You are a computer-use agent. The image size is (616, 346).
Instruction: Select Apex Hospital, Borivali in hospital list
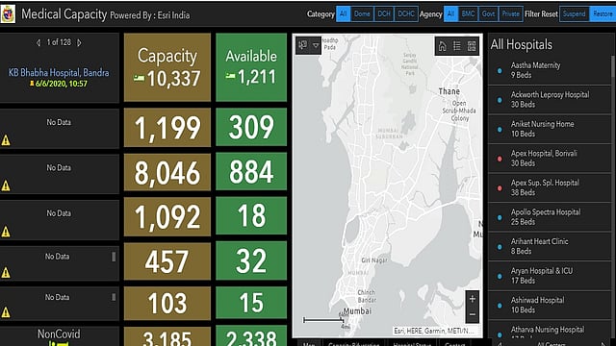(x=550, y=158)
